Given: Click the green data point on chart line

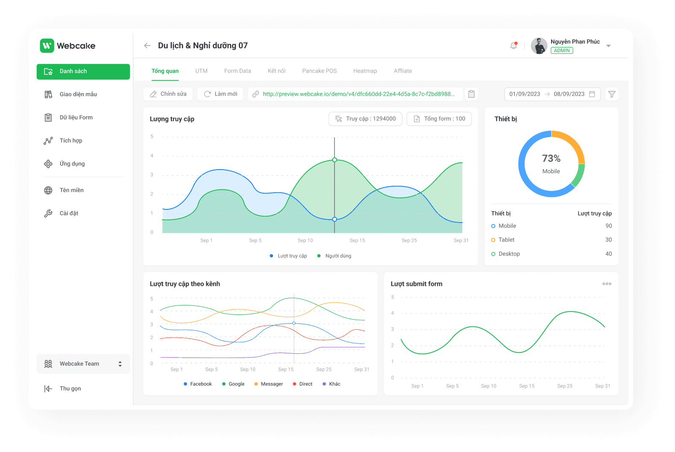Looking at the screenshot, I should point(335,160).
